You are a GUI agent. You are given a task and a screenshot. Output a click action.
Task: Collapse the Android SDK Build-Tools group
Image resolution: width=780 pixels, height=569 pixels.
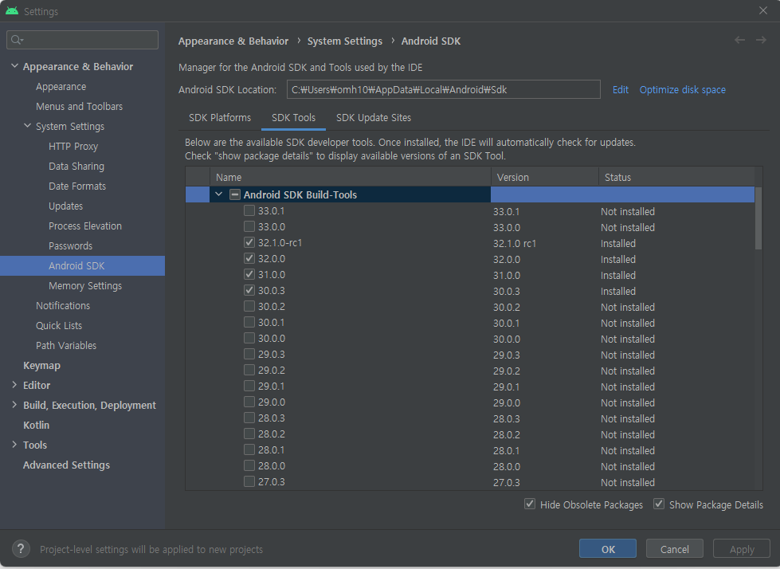pyautogui.click(x=218, y=194)
